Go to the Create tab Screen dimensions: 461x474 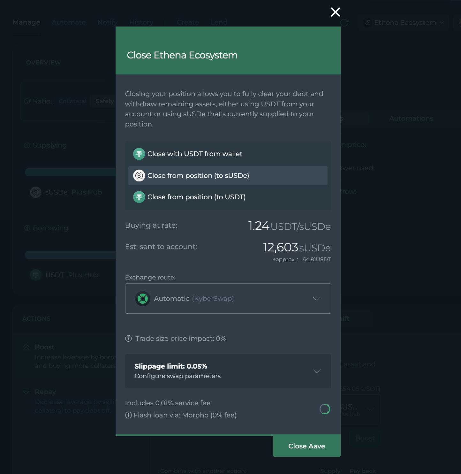(x=188, y=22)
